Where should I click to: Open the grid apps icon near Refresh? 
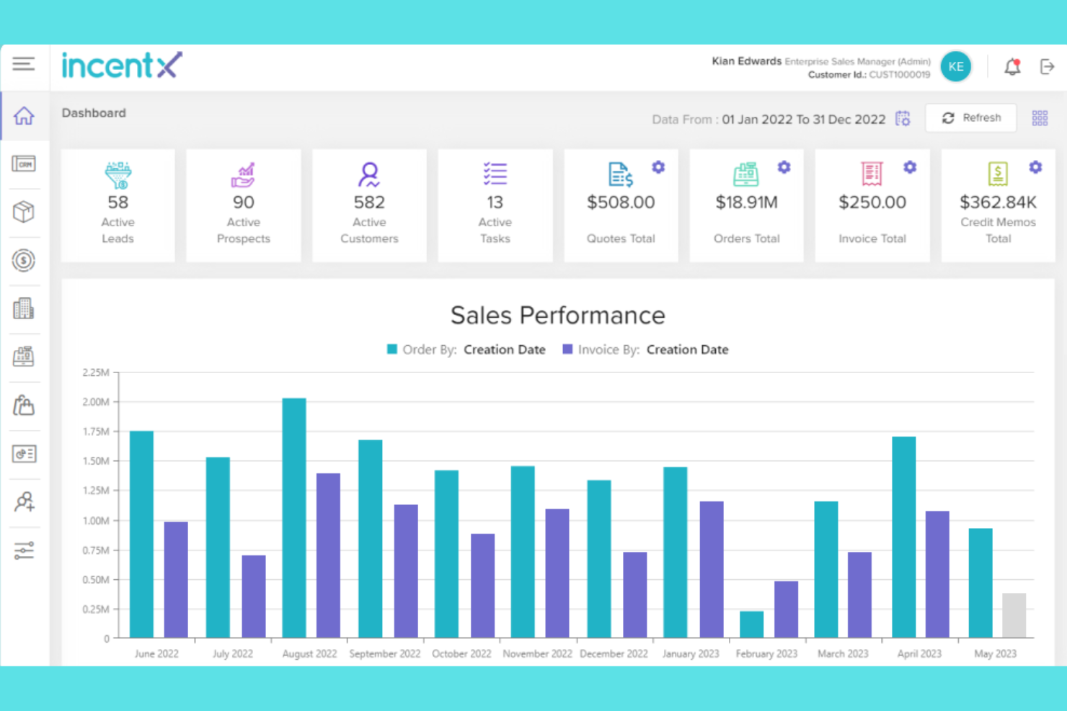pyautogui.click(x=1040, y=117)
